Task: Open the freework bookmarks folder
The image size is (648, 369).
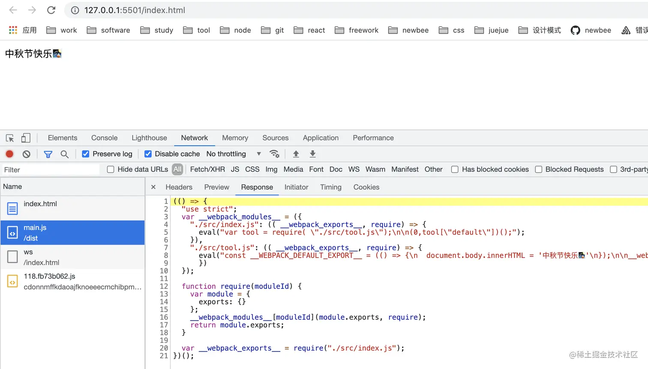Action: (357, 30)
